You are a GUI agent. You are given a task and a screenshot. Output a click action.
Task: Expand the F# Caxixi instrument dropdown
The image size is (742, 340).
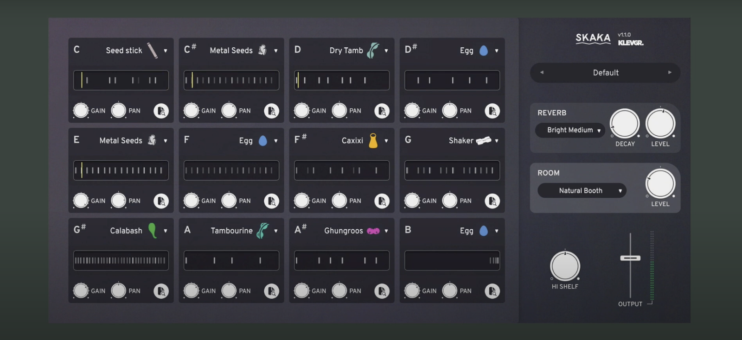pyautogui.click(x=386, y=141)
